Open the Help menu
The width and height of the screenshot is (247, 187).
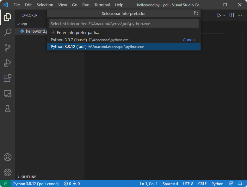tap(119, 5)
